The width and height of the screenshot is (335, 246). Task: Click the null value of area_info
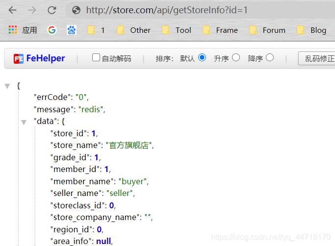[x=103, y=241]
